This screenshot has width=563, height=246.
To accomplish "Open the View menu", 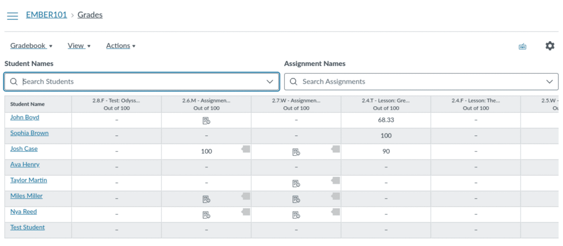I will (x=79, y=46).
